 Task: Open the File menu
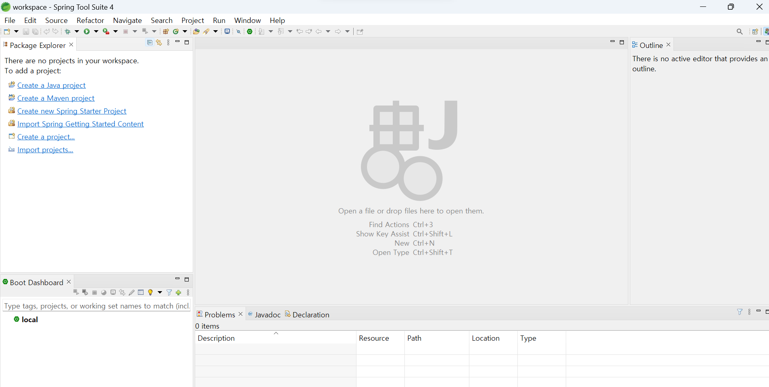[10, 21]
